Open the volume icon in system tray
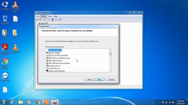The width and height of the screenshot is (188, 105). pyautogui.click(x=173, y=102)
